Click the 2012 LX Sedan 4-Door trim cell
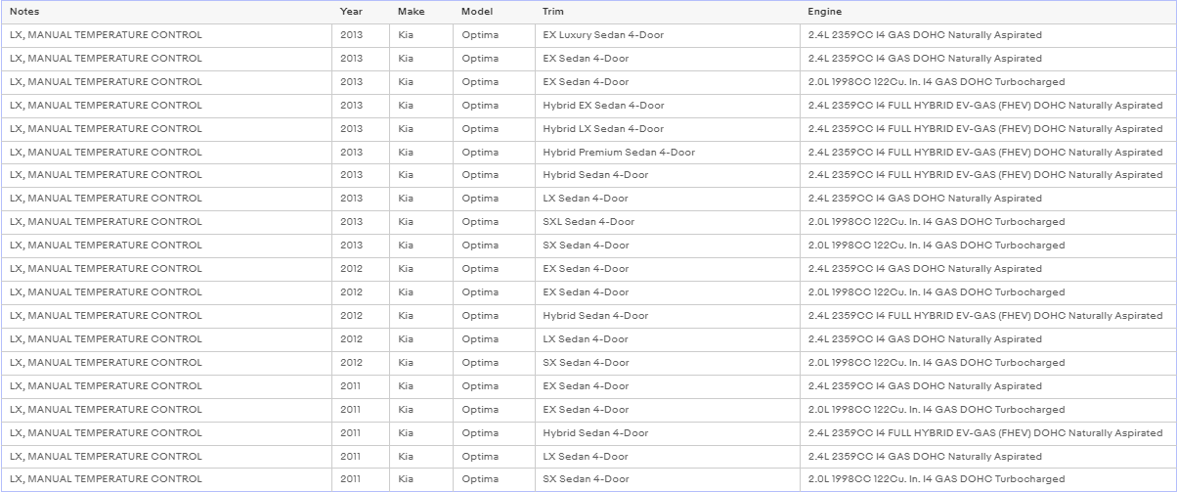This screenshot has width=1177, height=492. (x=667, y=339)
